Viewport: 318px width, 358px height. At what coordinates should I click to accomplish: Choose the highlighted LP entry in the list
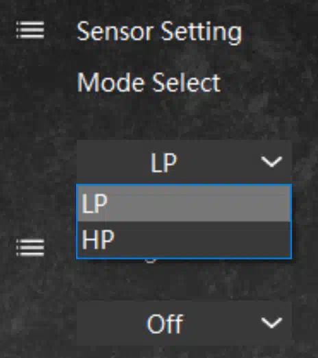pyautogui.click(x=184, y=203)
